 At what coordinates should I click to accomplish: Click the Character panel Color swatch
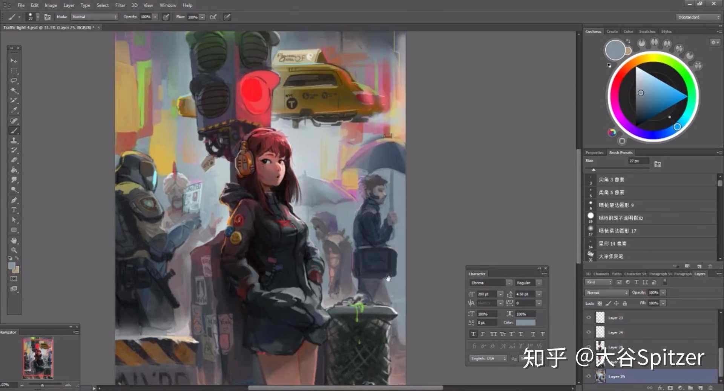[x=525, y=323]
